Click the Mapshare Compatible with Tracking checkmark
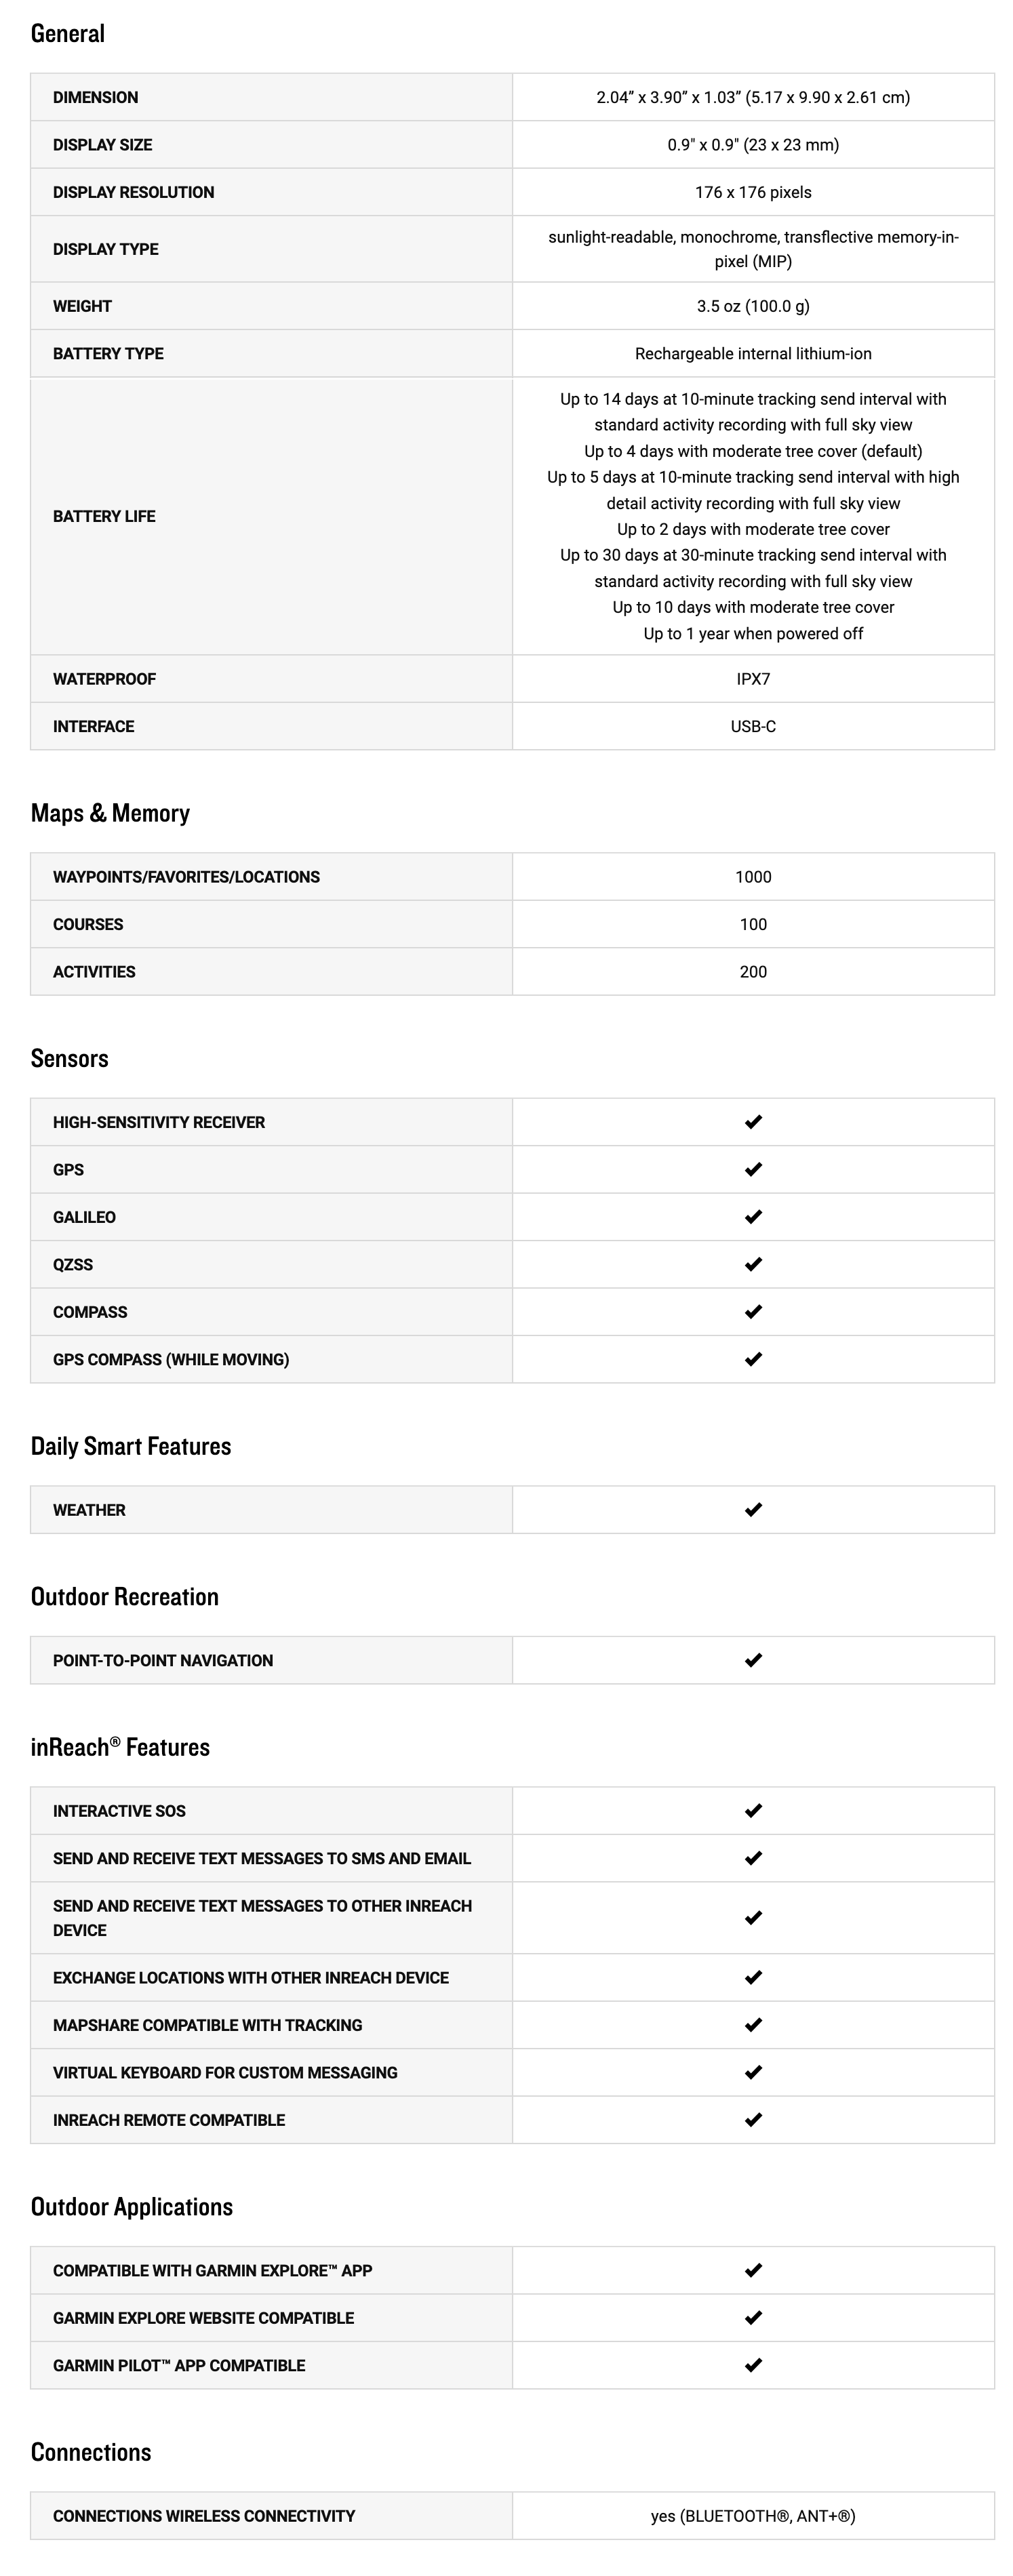This screenshot has width=1013, height=2576. 753,2025
